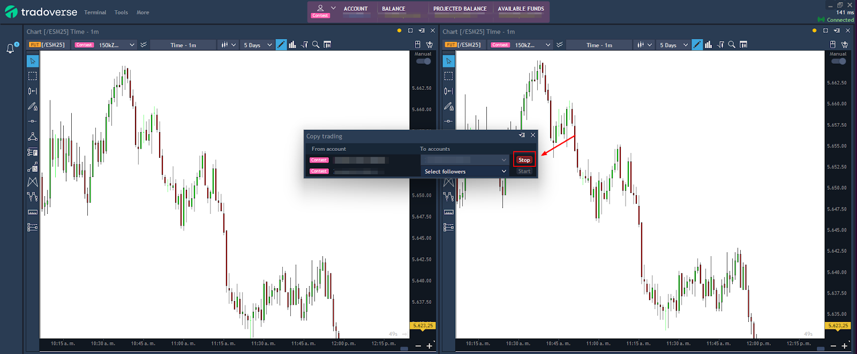
Task: Click the zoom in plus button in right chart
Action: [845, 346]
